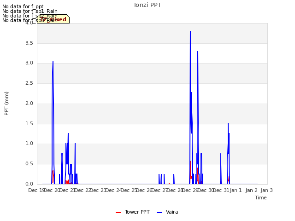Viewport: 295px width, 221px height.
Task: Click the red Tower PPT legend swatch
Action: pyautogui.click(x=118, y=213)
